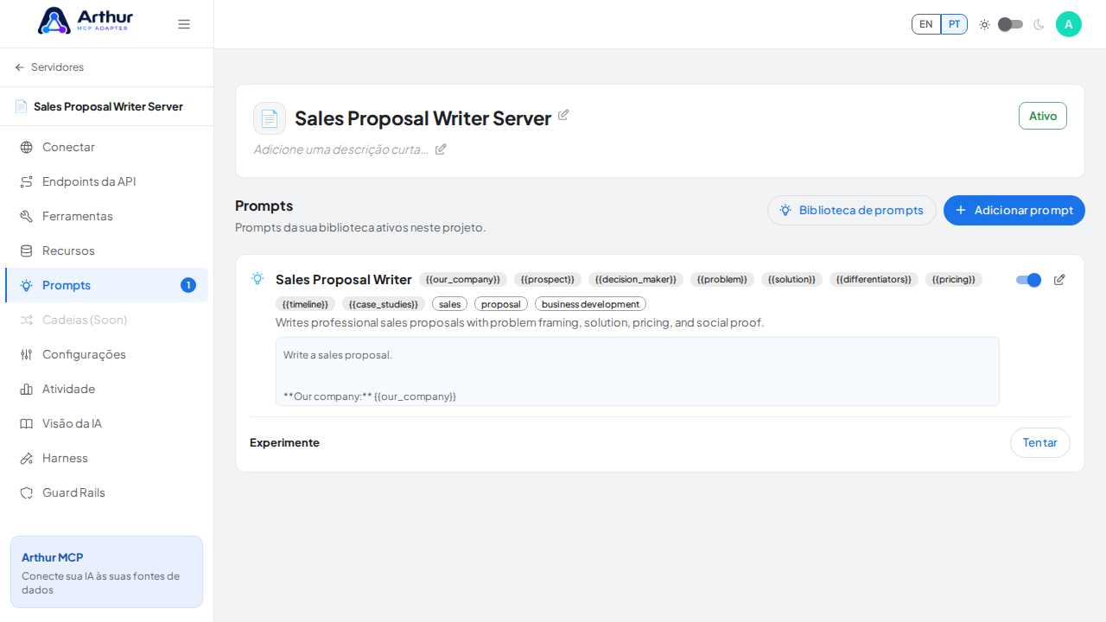
Task: Open user avatar menu A
Action: tap(1069, 24)
